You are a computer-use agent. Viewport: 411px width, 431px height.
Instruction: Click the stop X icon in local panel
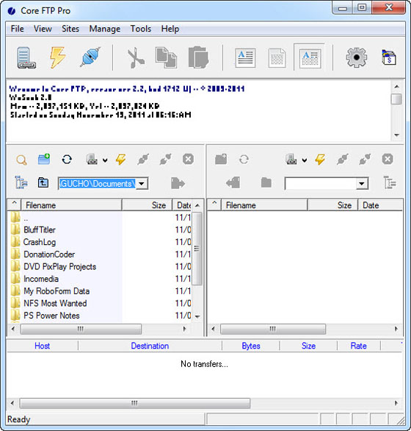[188, 159]
